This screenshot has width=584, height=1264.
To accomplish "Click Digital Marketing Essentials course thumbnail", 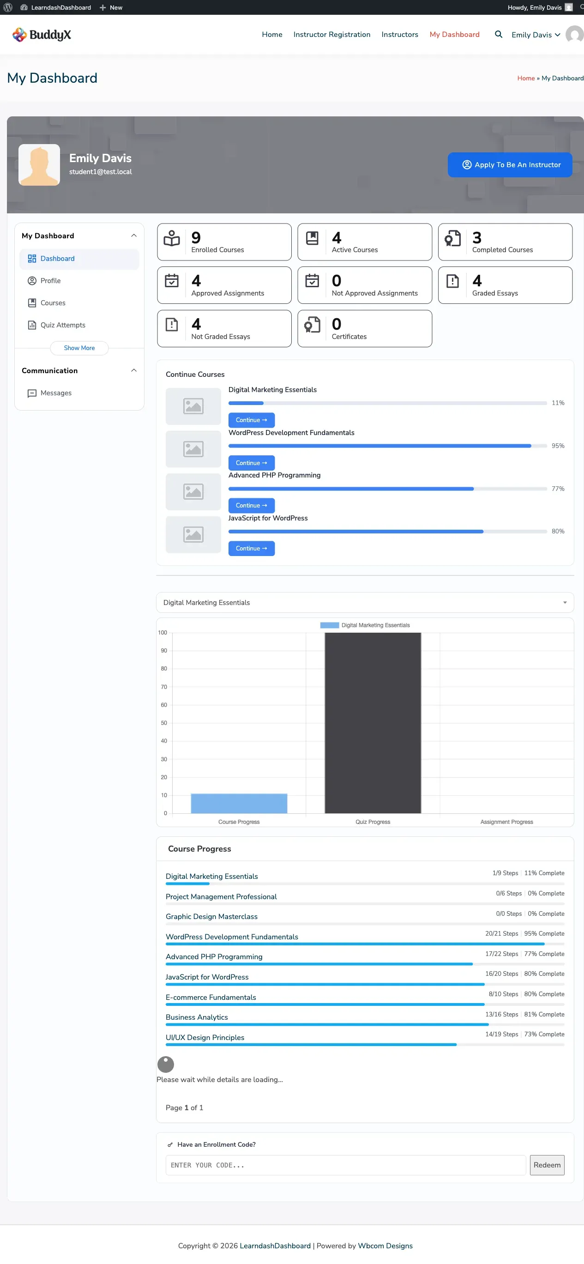I will point(193,406).
